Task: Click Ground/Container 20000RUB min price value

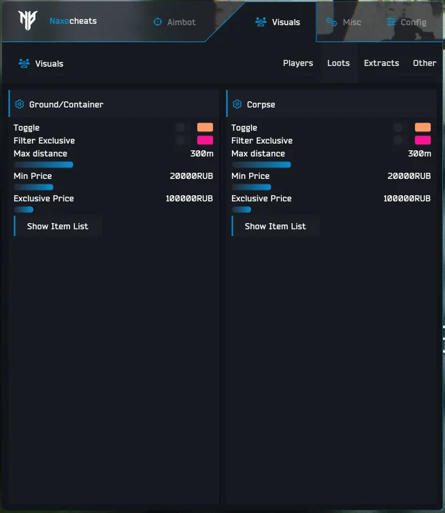Action: click(191, 176)
